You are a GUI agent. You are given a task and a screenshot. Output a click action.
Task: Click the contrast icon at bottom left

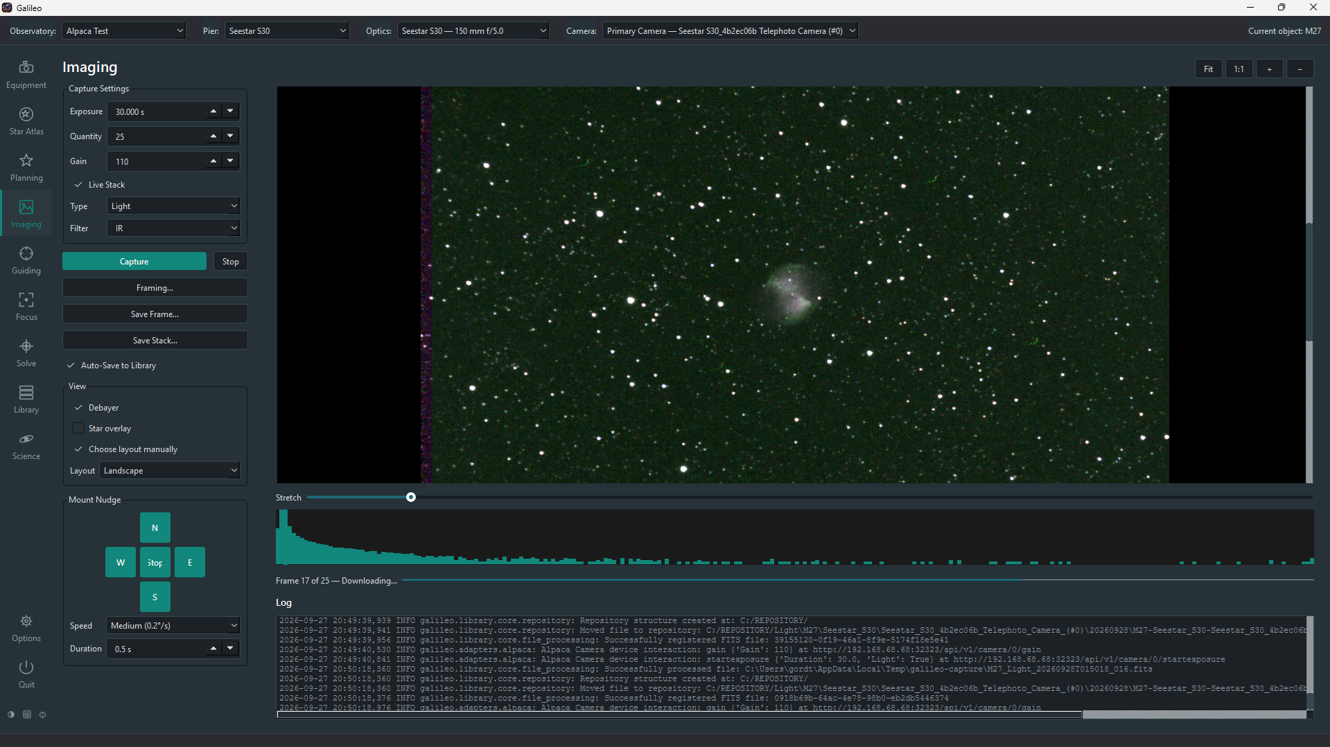tap(11, 714)
